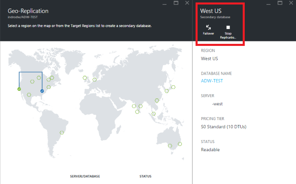
Task: Select the green checkmark West US marker
Action: point(19,89)
